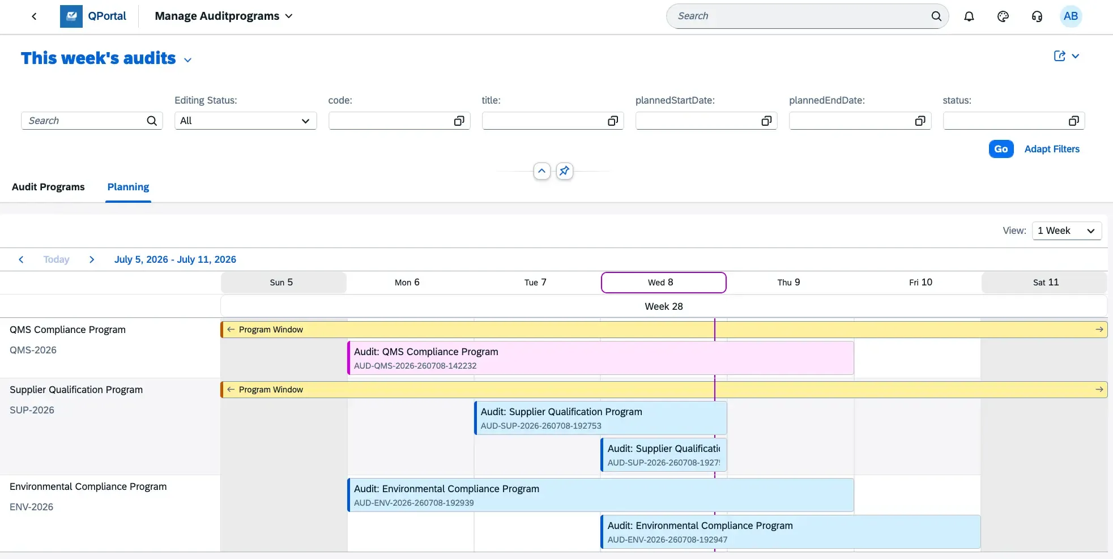1113x559 pixels.
Task: Click the Supplier Program Window bar label
Action: coord(271,390)
